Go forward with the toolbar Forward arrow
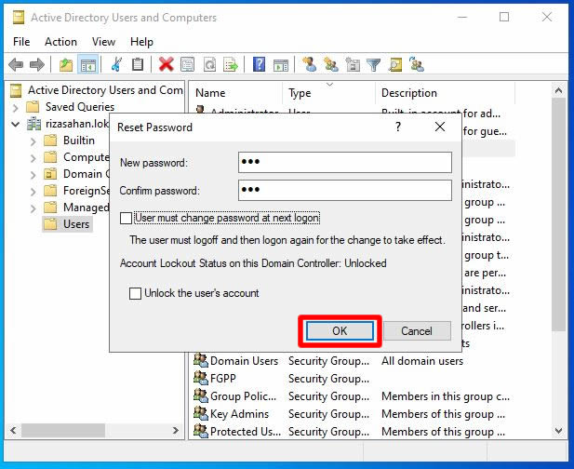Screen dimensions: 574x469 [37, 65]
